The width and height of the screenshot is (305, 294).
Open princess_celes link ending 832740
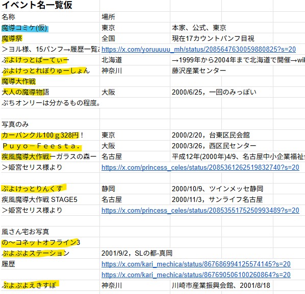pos(200,168)
